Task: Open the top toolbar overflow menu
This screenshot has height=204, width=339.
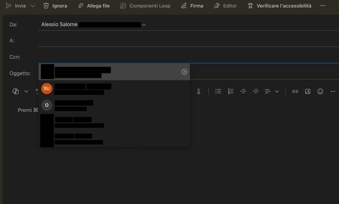Action: tap(323, 6)
